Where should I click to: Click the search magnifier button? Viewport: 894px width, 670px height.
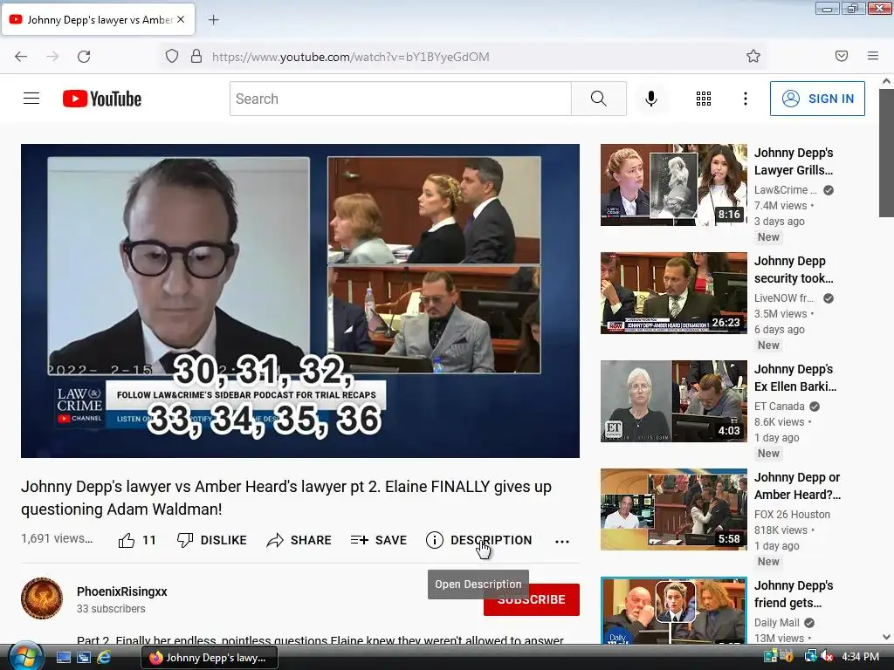[x=599, y=99]
